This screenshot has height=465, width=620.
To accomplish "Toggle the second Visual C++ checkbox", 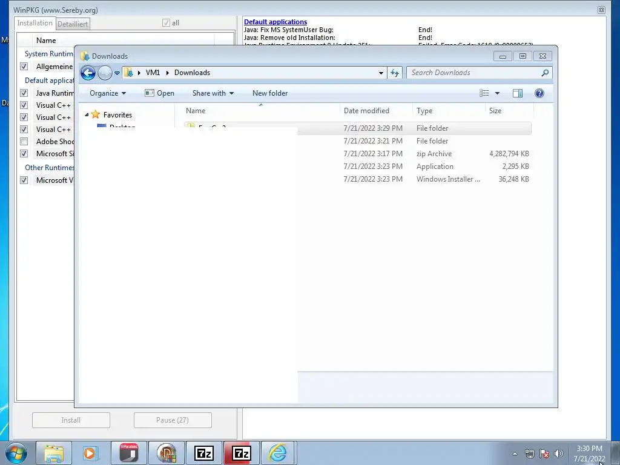I will click(24, 117).
